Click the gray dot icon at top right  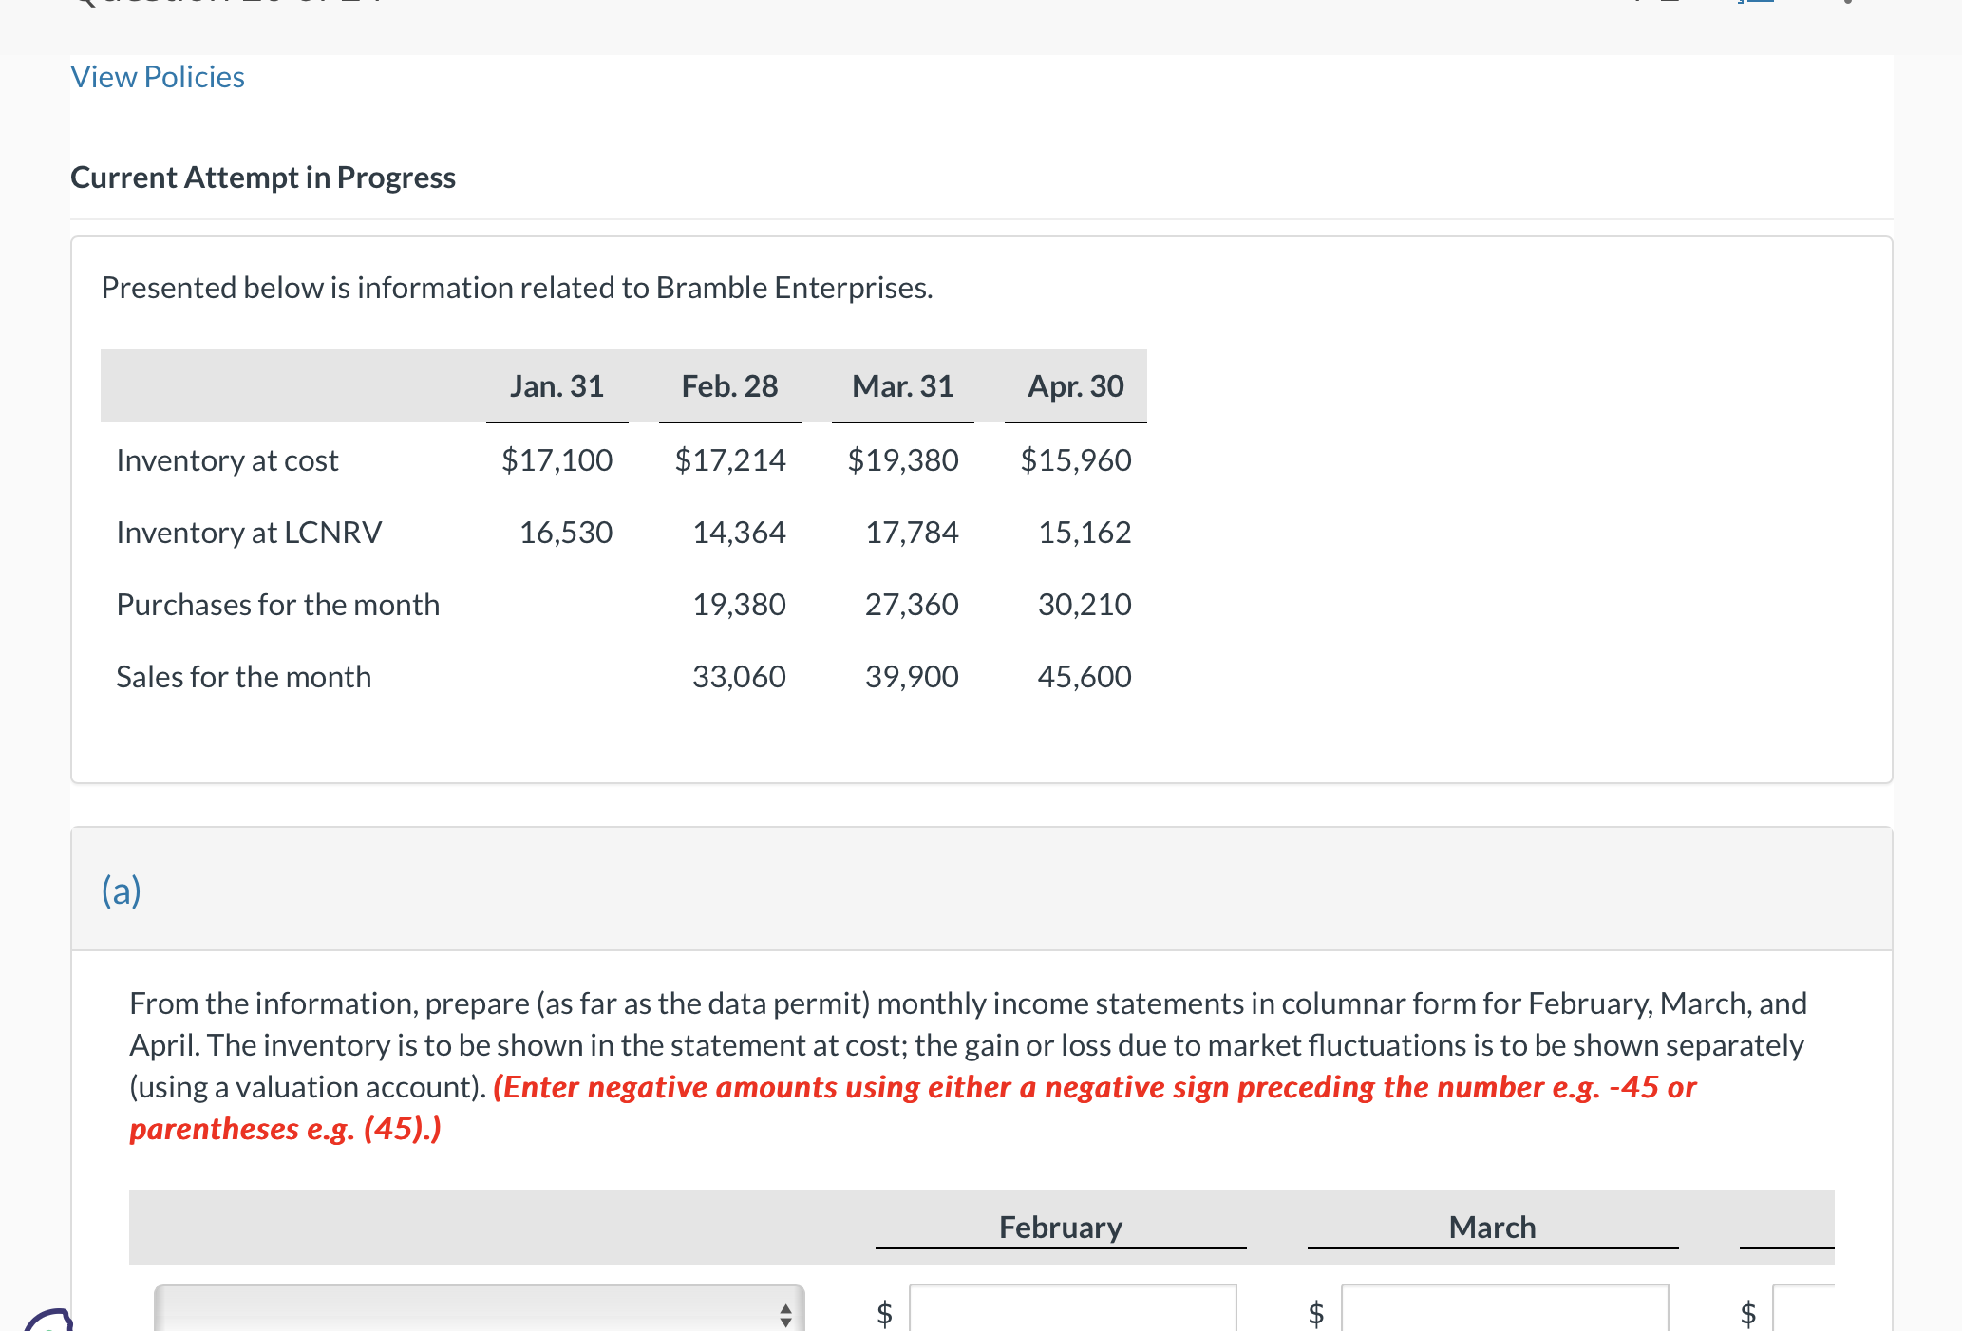tap(1847, 4)
